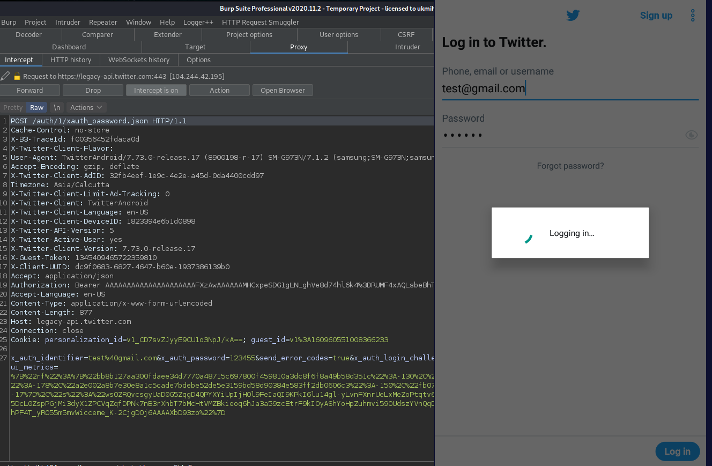Viewport: 712px width, 466px height.
Task: Open the HTTP Request Smuggler menu
Action: click(261, 22)
